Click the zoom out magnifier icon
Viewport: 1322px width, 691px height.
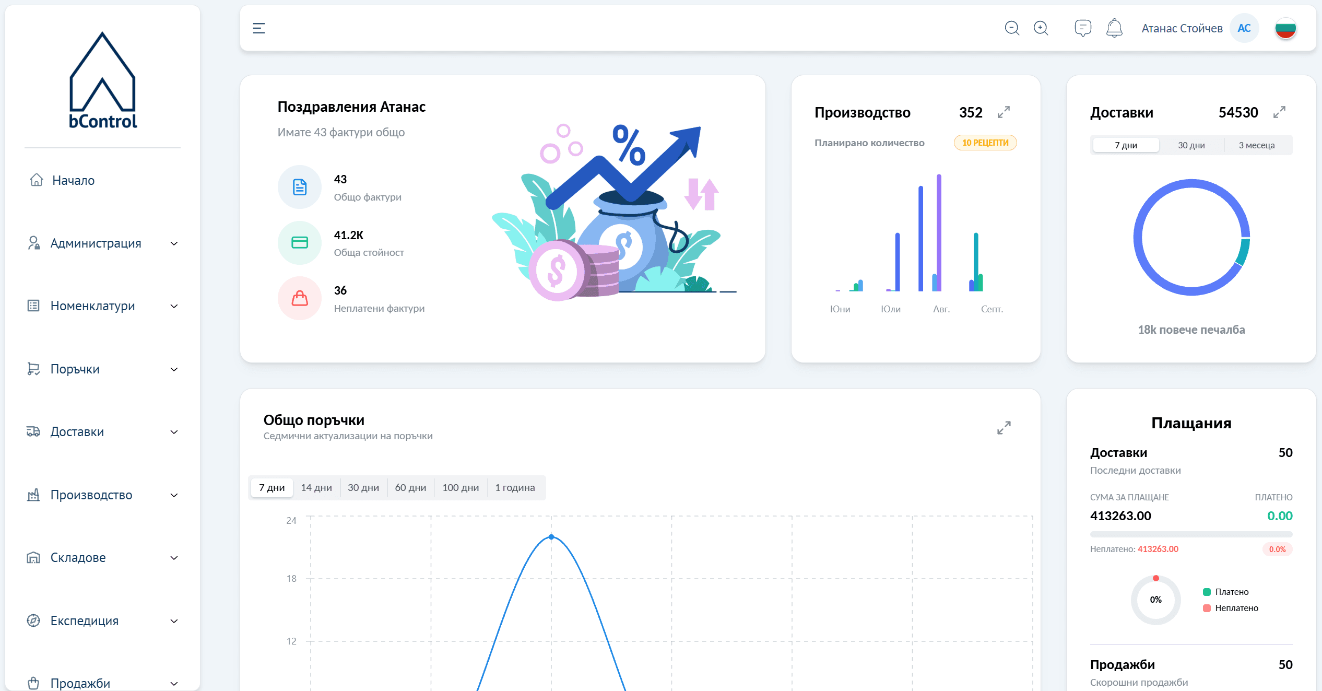1012,28
